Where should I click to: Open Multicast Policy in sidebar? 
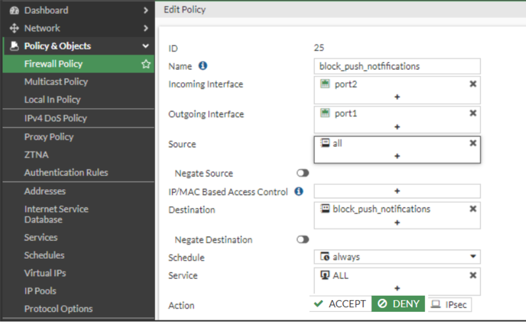tap(56, 82)
